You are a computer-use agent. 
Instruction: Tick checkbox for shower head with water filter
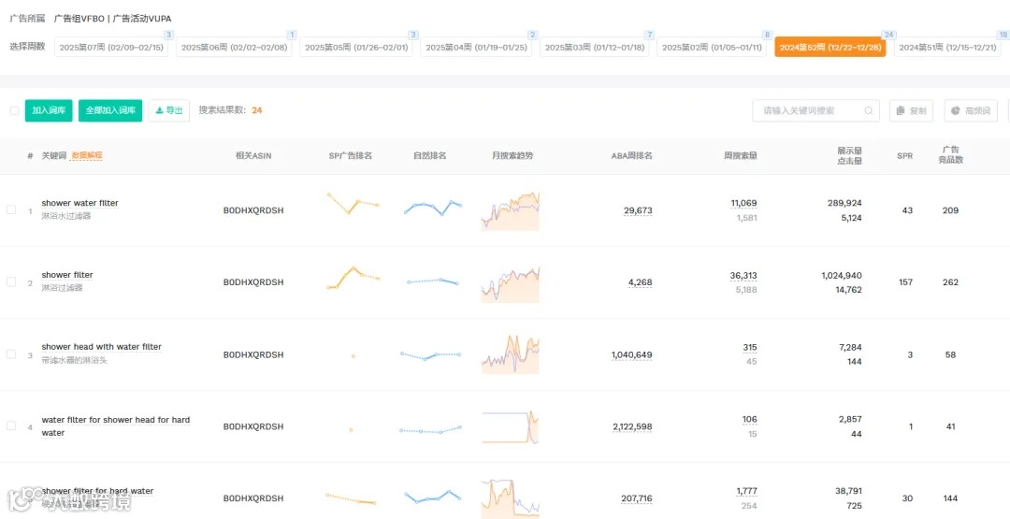[x=11, y=354]
